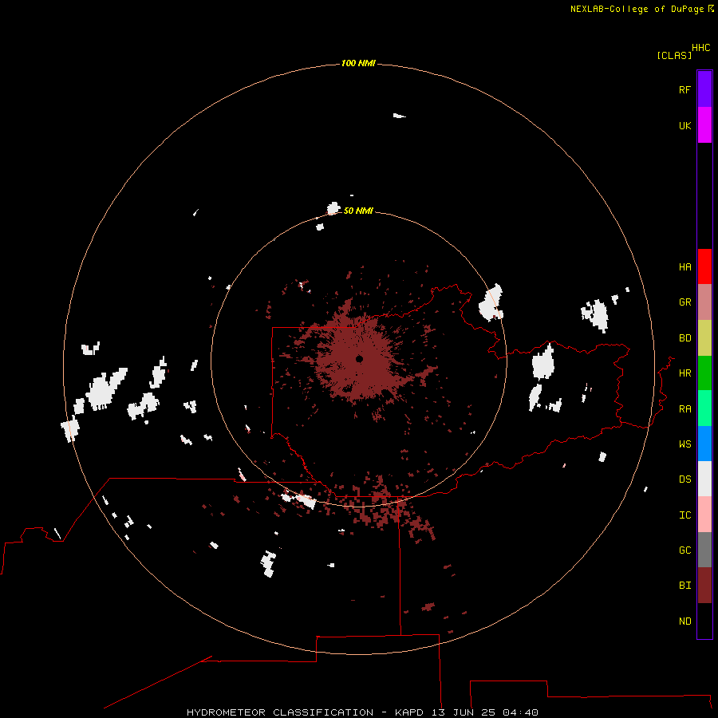Click the BD legend label

tap(684, 338)
